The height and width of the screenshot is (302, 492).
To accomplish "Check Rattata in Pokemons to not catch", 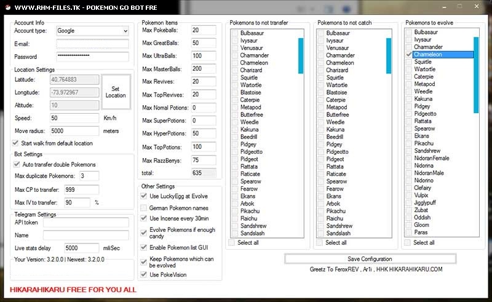I will pos(320,167).
